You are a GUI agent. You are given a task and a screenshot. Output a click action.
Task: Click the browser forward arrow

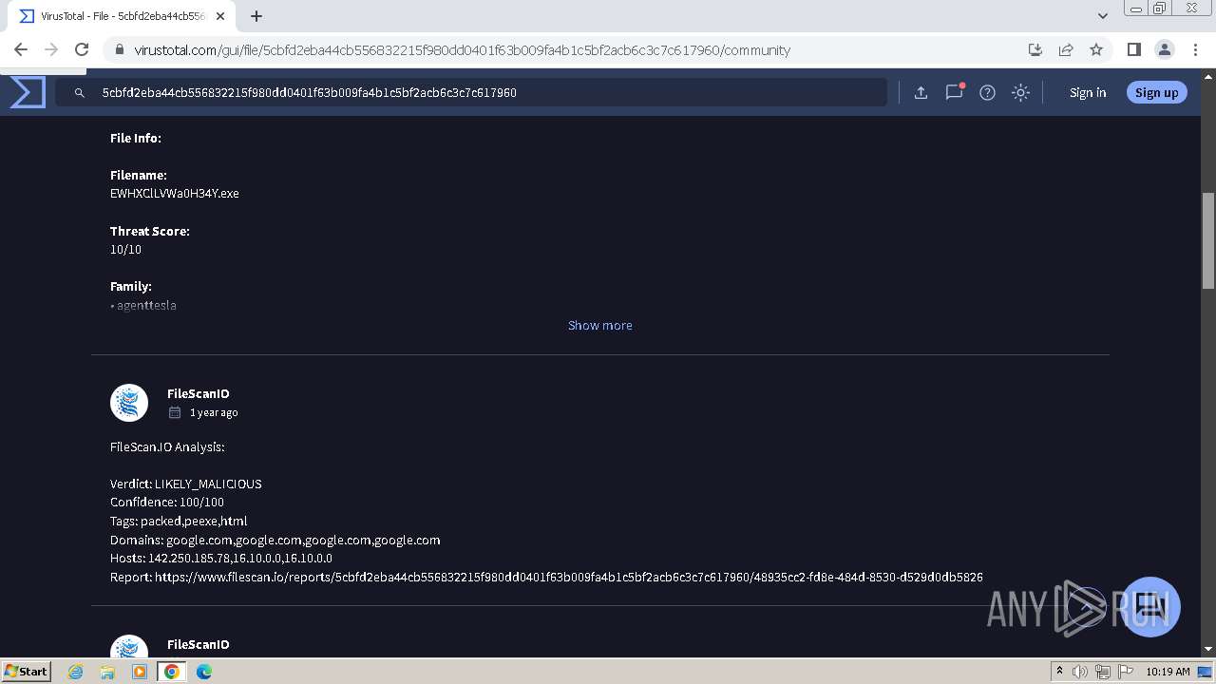51,49
